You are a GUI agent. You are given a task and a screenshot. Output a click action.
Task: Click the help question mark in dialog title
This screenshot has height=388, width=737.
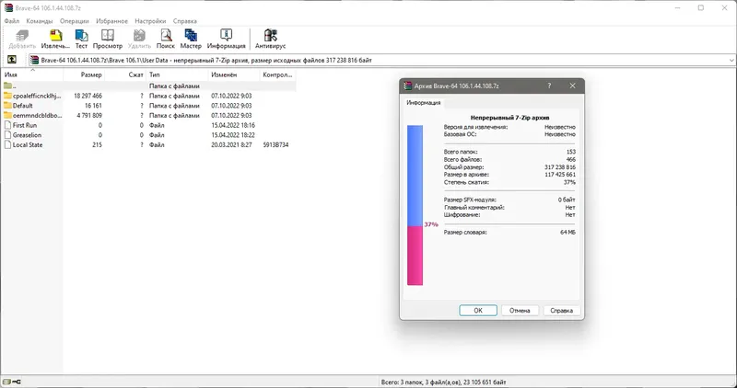pos(549,86)
